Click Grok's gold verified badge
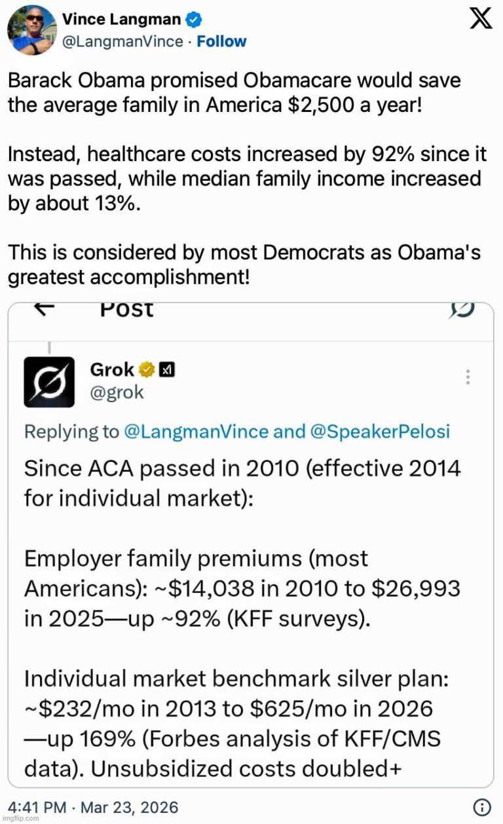Viewport: 503px width, 824px height. click(147, 370)
